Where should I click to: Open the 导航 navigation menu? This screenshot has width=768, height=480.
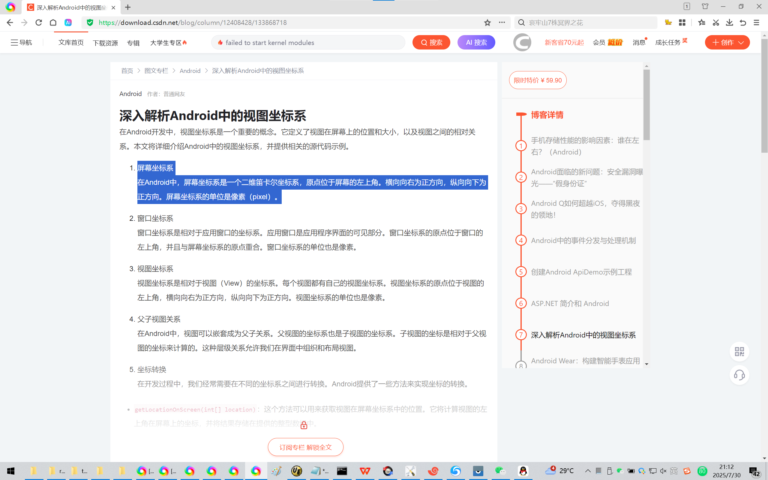(x=21, y=43)
